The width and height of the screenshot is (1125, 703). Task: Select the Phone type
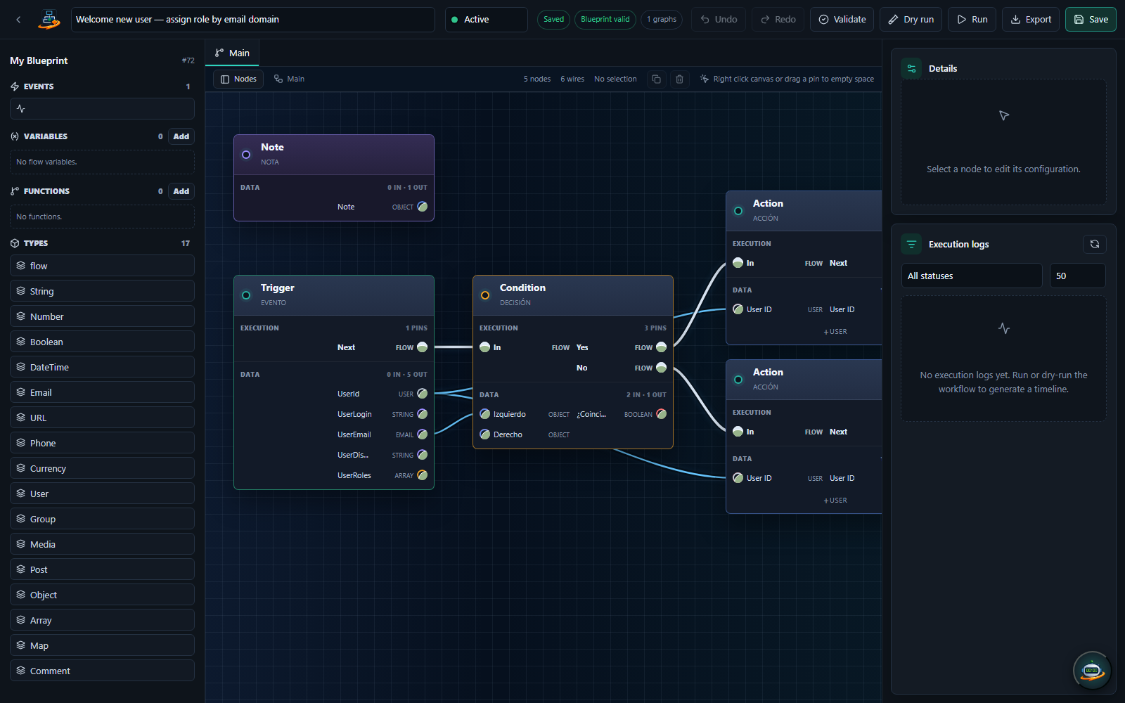[102, 443]
